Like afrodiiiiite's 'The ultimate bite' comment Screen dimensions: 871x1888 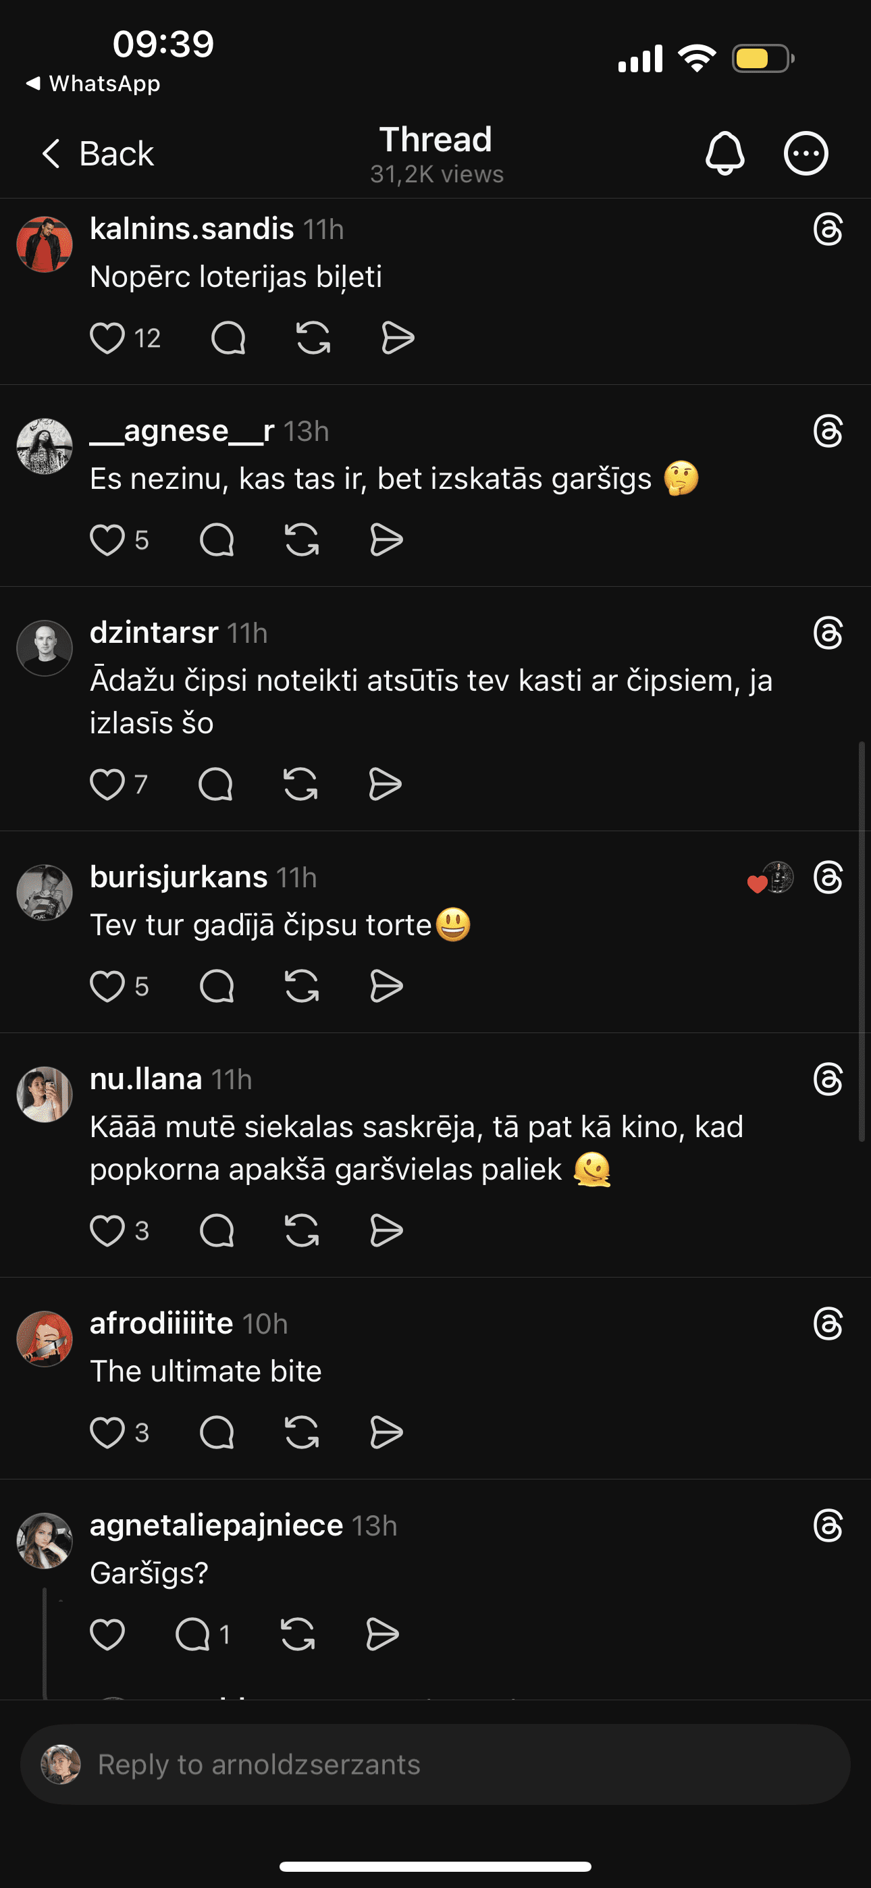click(107, 1433)
